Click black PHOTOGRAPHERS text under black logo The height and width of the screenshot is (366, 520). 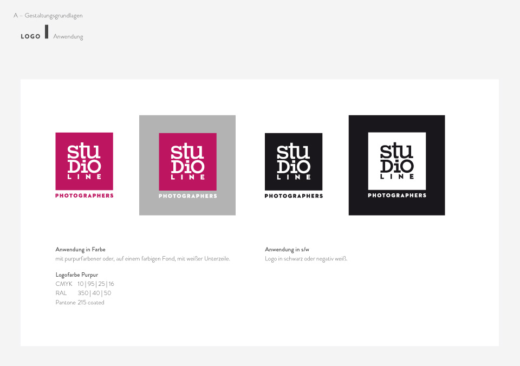coord(294,196)
